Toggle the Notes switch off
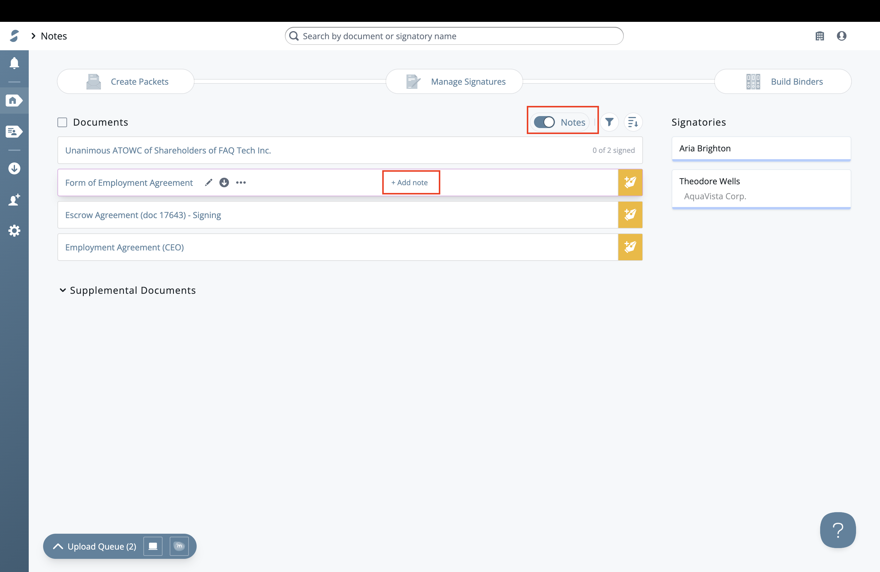The image size is (880, 572). coord(544,122)
